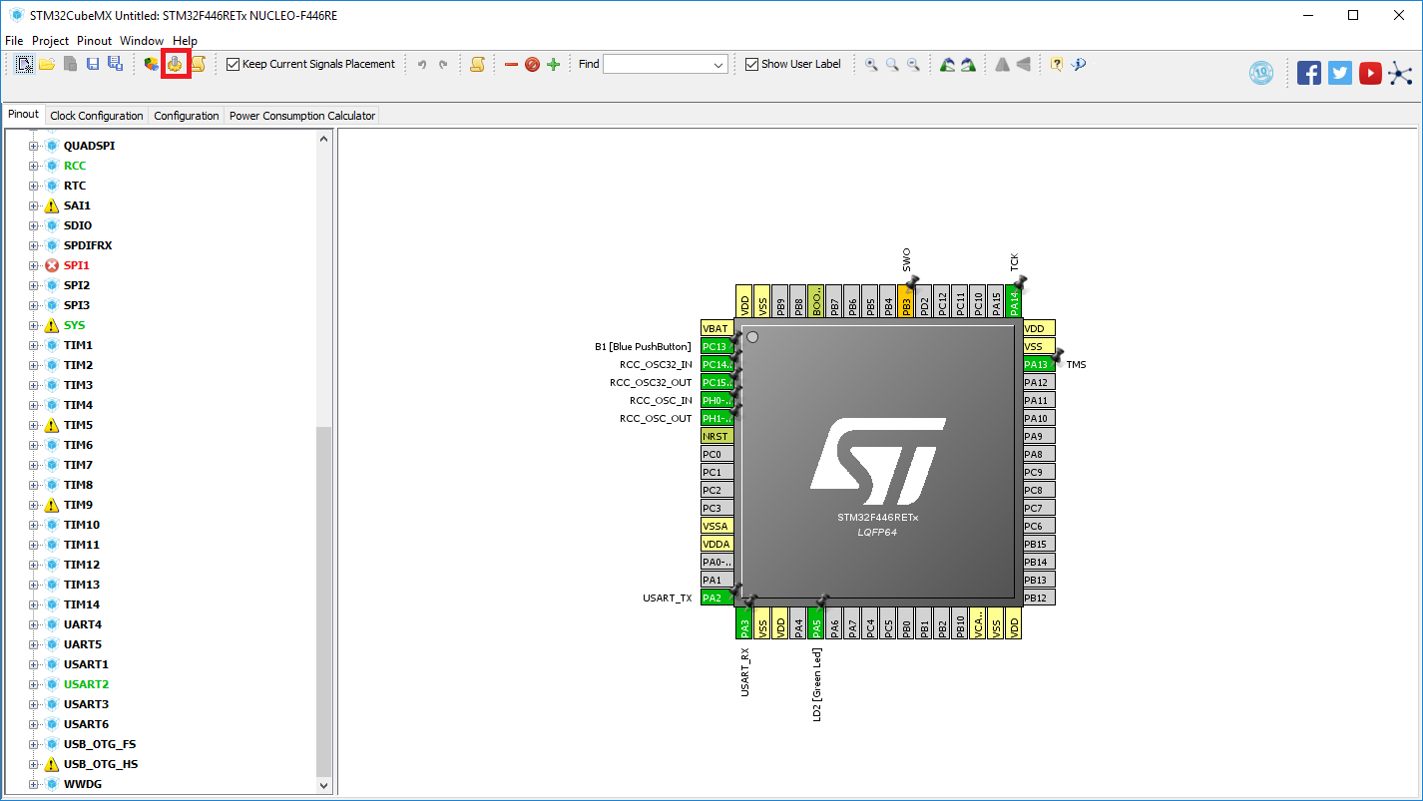The height and width of the screenshot is (801, 1423).
Task: Click the blue info about icon
Action: click(x=1079, y=64)
